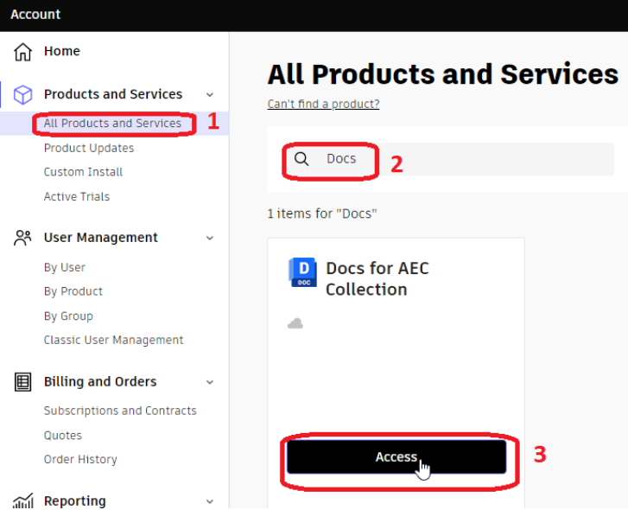Select All Products and Services in sidebar
The width and height of the screenshot is (628, 510).
112,124
